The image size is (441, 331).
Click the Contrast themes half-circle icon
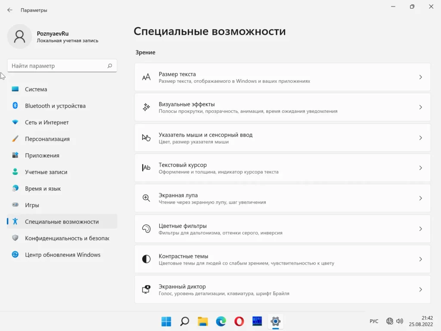click(146, 259)
